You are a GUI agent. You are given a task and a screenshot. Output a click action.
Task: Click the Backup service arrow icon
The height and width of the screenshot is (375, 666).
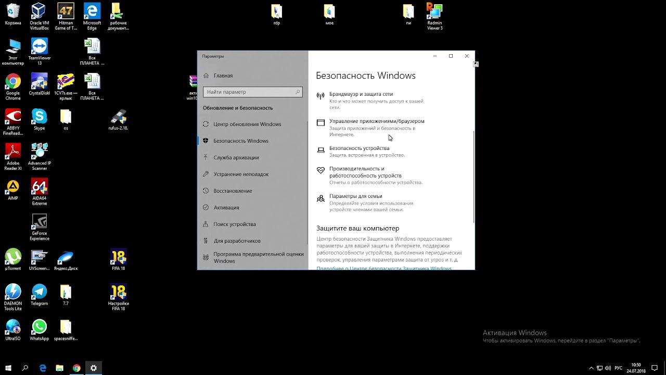tap(206, 157)
